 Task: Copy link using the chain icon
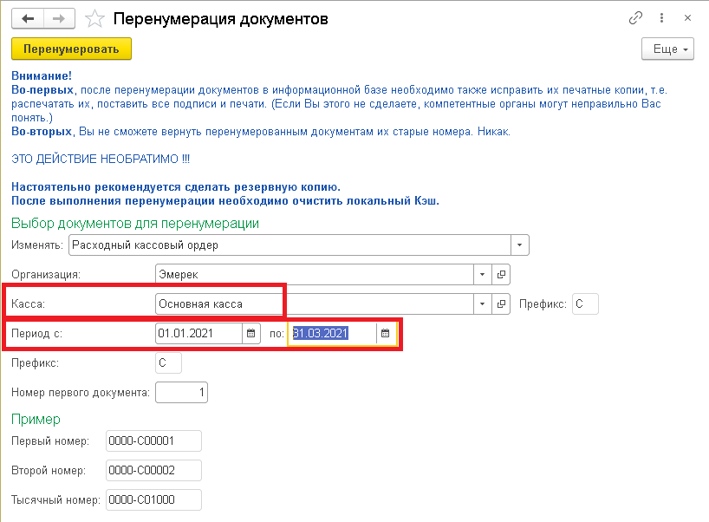pos(637,18)
